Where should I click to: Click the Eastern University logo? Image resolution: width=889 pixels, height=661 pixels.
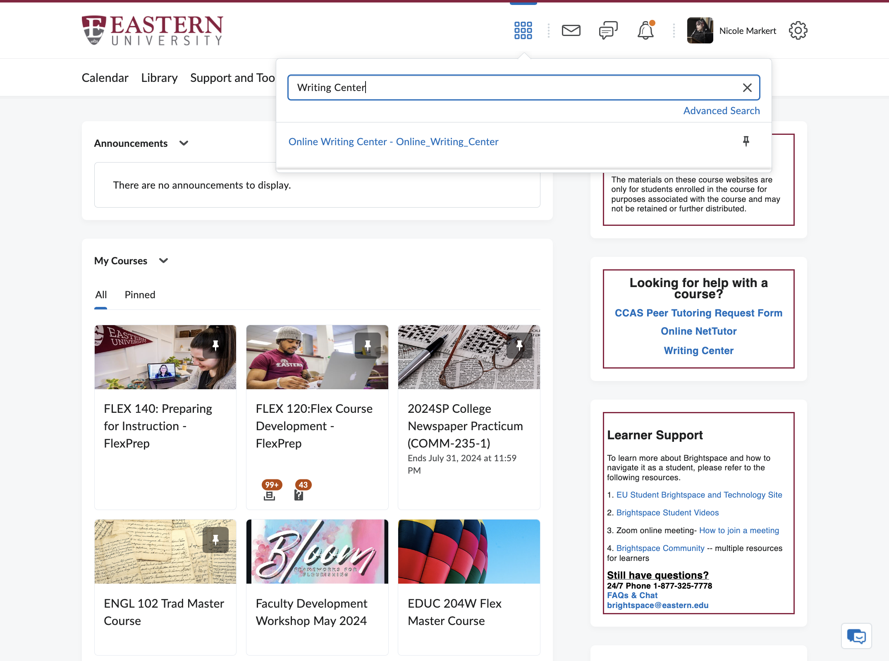(x=153, y=30)
